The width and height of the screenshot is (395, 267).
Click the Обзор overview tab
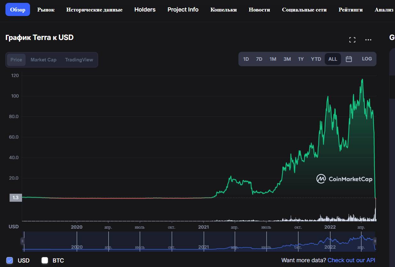point(18,10)
